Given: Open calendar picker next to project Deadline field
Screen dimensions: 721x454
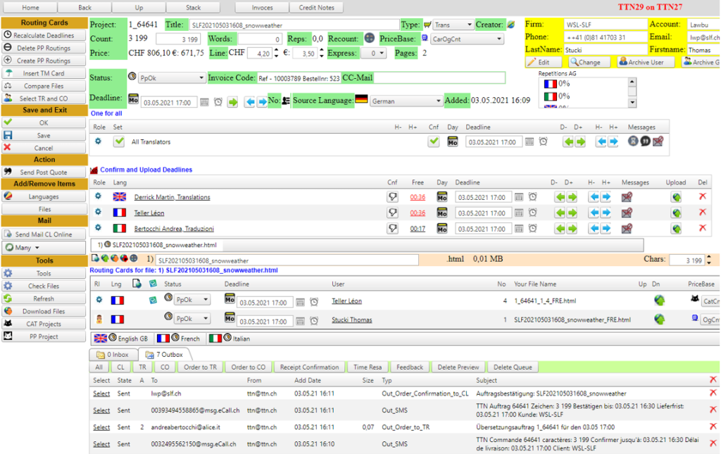Looking at the screenshot, I should tap(204, 102).
